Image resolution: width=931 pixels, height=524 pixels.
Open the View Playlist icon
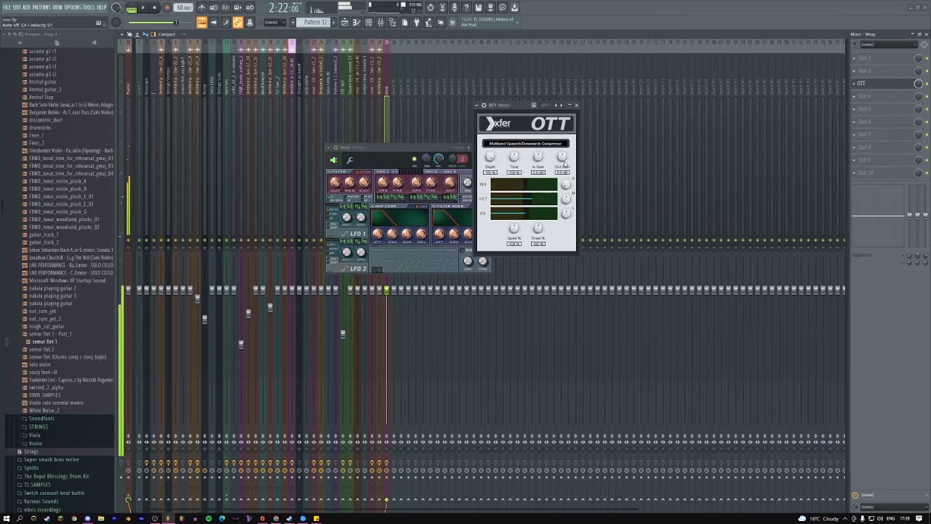click(344, 23)
